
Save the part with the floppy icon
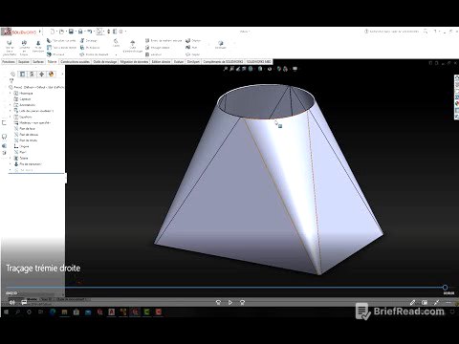(71, 32)
